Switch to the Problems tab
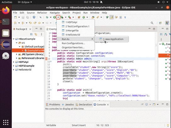 coord(53,105)
